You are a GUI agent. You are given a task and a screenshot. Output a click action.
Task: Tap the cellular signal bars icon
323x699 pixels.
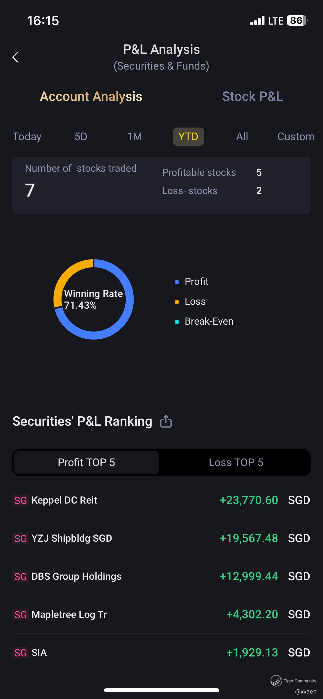click(x=257, y=21)
